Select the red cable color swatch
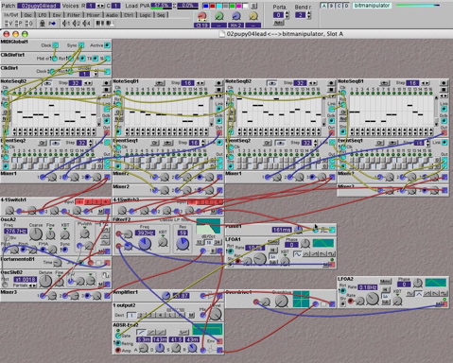This screenshot has height=363, width=453. 212,6
